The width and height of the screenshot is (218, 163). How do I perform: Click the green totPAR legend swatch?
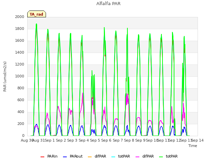(x=161, y=157)
